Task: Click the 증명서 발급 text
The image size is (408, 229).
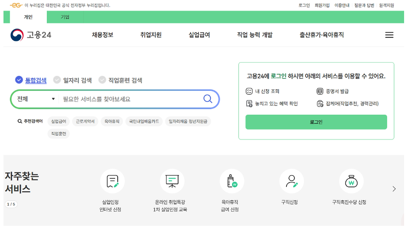Action: 337,91
